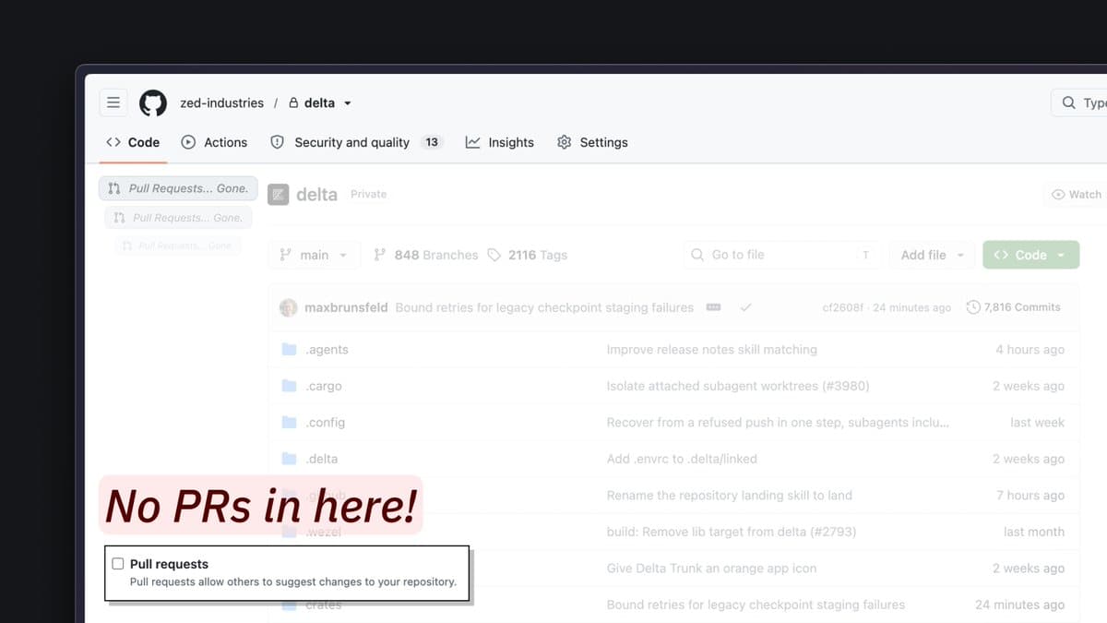Click the '4 hours ago' timestamp
The width and height of the screenshot is (1107, 623).
pyautogui.click(x=1030, y=350)
